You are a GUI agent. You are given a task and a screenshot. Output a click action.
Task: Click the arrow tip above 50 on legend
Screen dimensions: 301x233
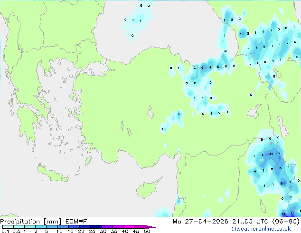[x=150, y=227]
